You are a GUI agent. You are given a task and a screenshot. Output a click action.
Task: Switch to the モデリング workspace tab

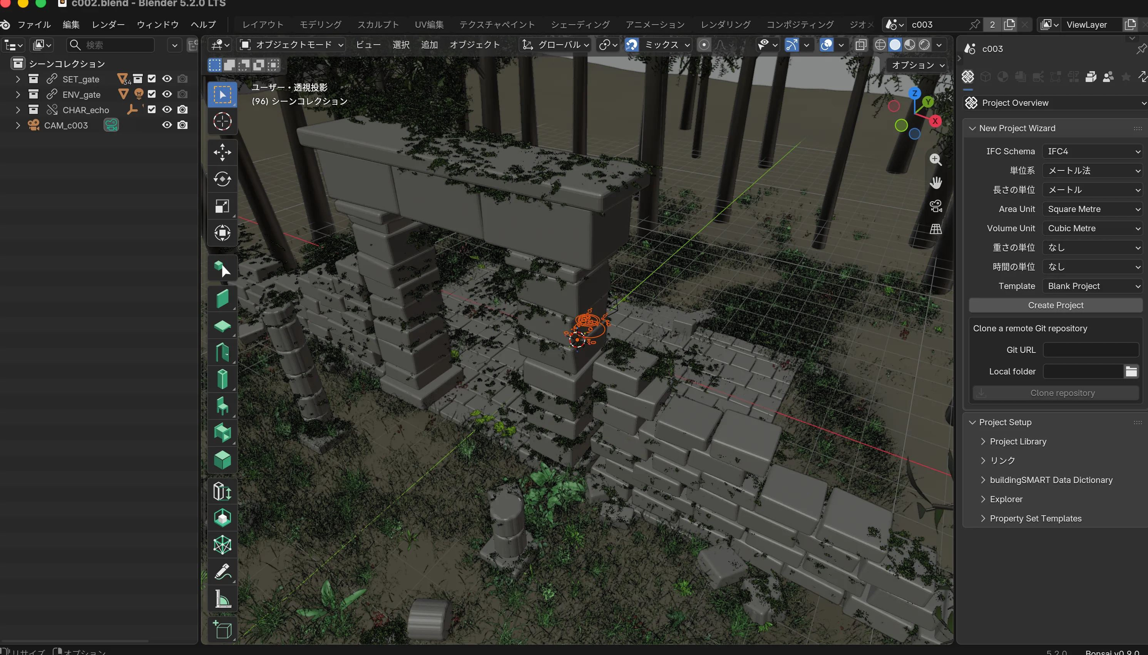click(320, 25)
